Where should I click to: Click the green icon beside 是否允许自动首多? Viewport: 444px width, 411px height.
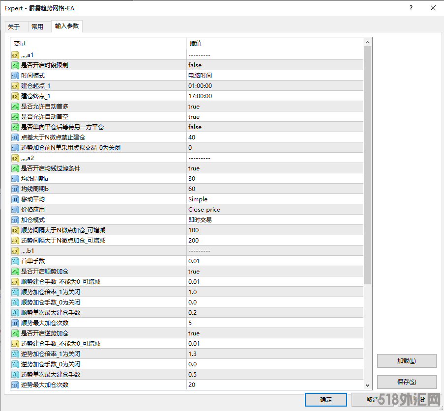click(x=15, y=106)
